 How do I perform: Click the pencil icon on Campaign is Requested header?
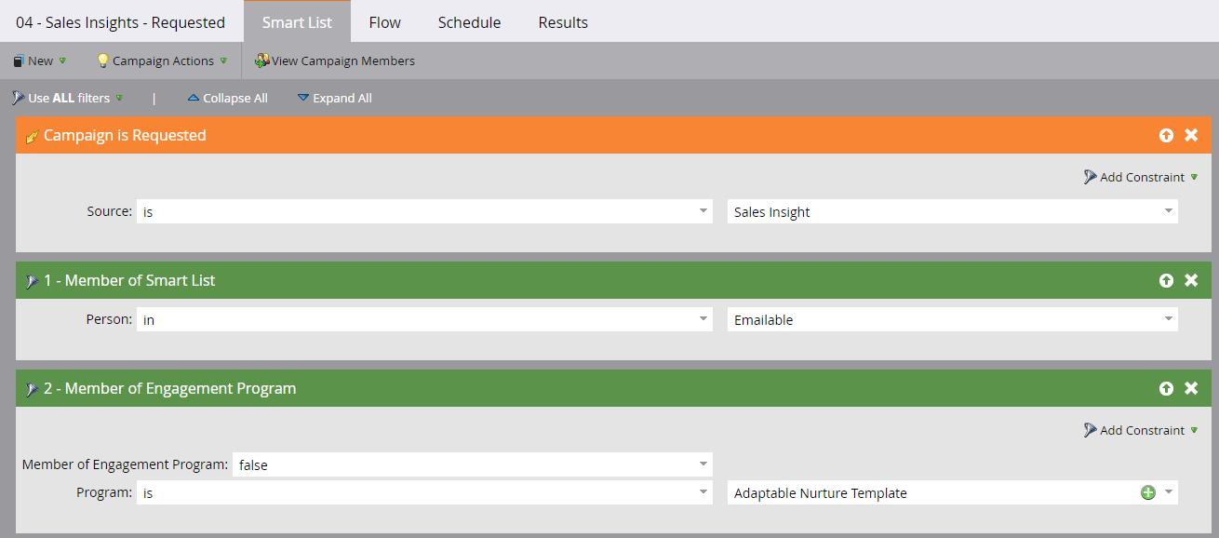tap(33, 135)
